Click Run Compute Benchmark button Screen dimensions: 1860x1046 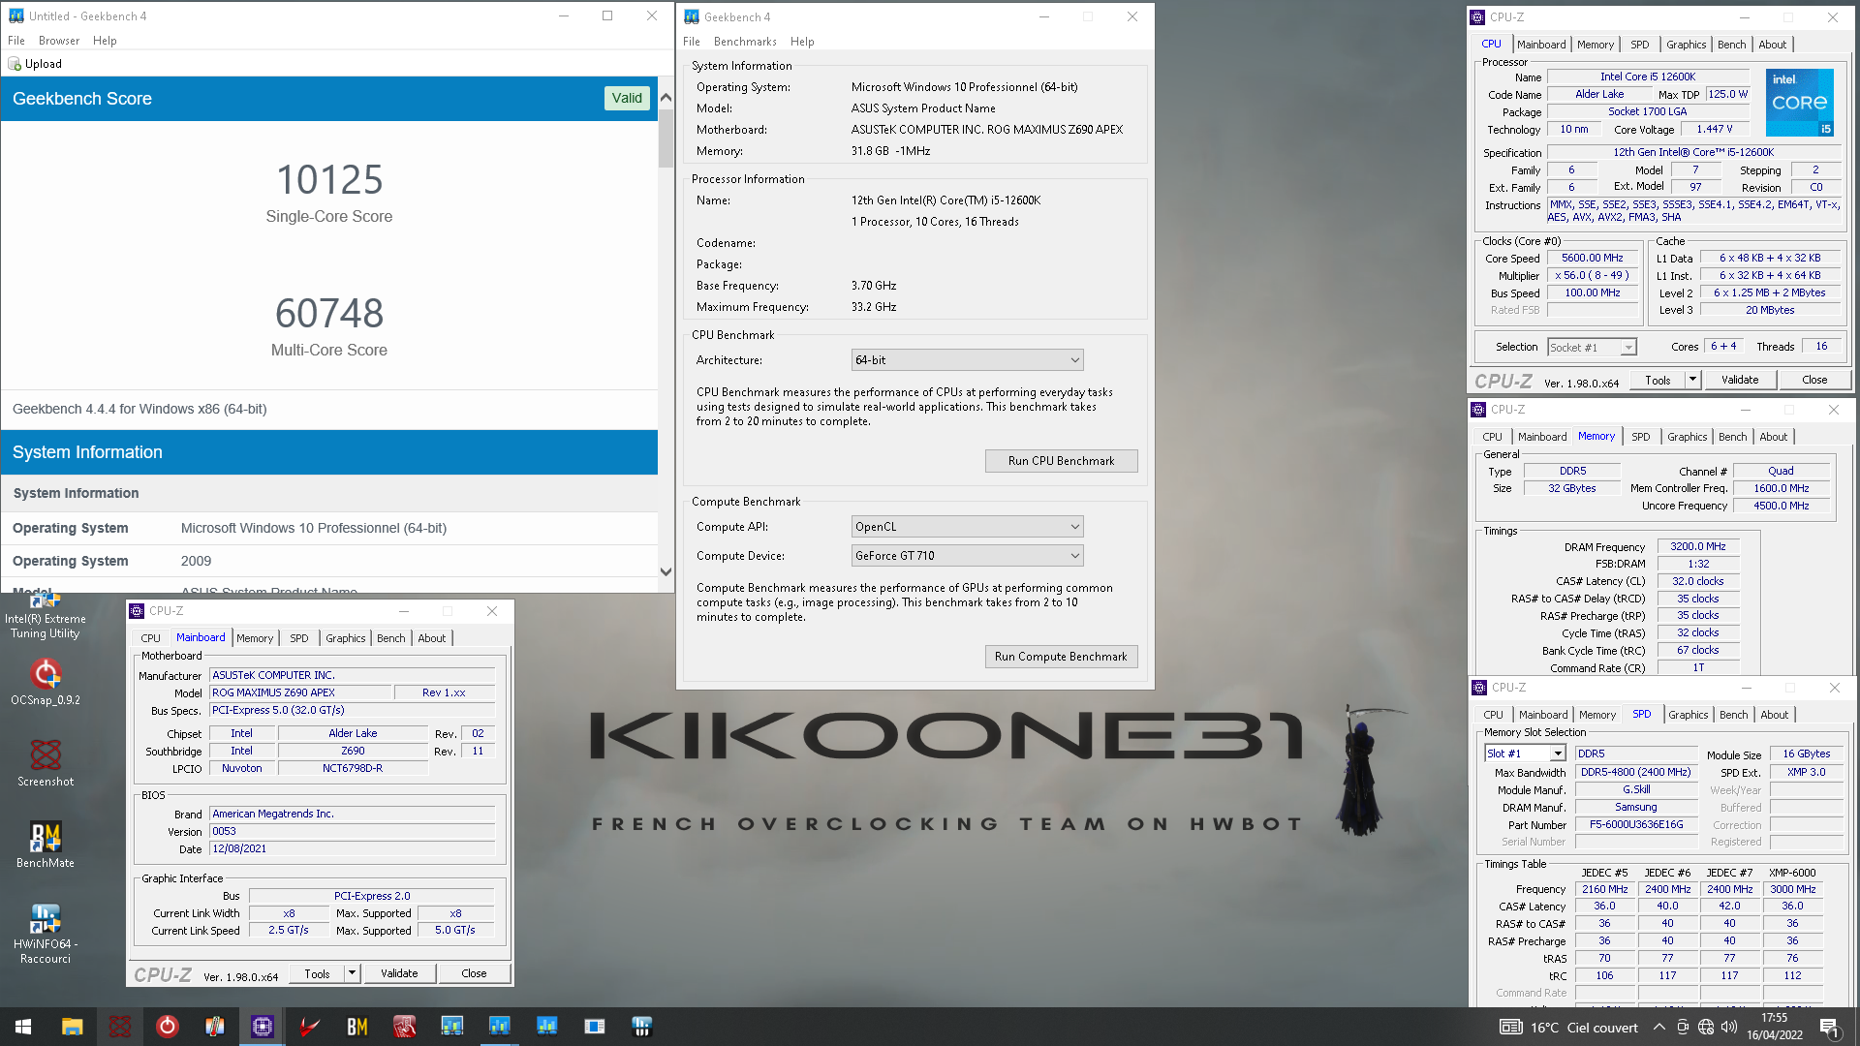pos(1061,657)
